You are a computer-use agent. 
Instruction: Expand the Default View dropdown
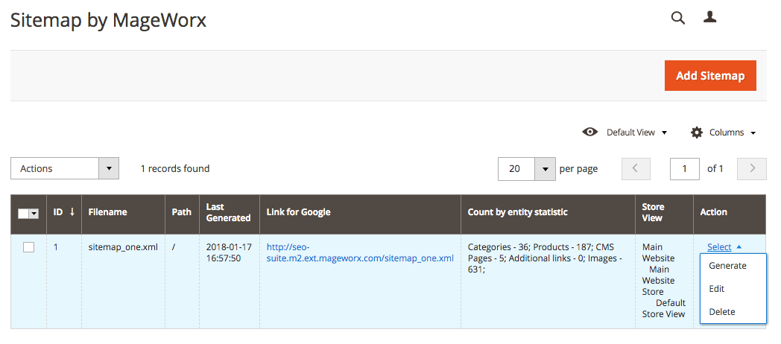[x=636, y=133]
